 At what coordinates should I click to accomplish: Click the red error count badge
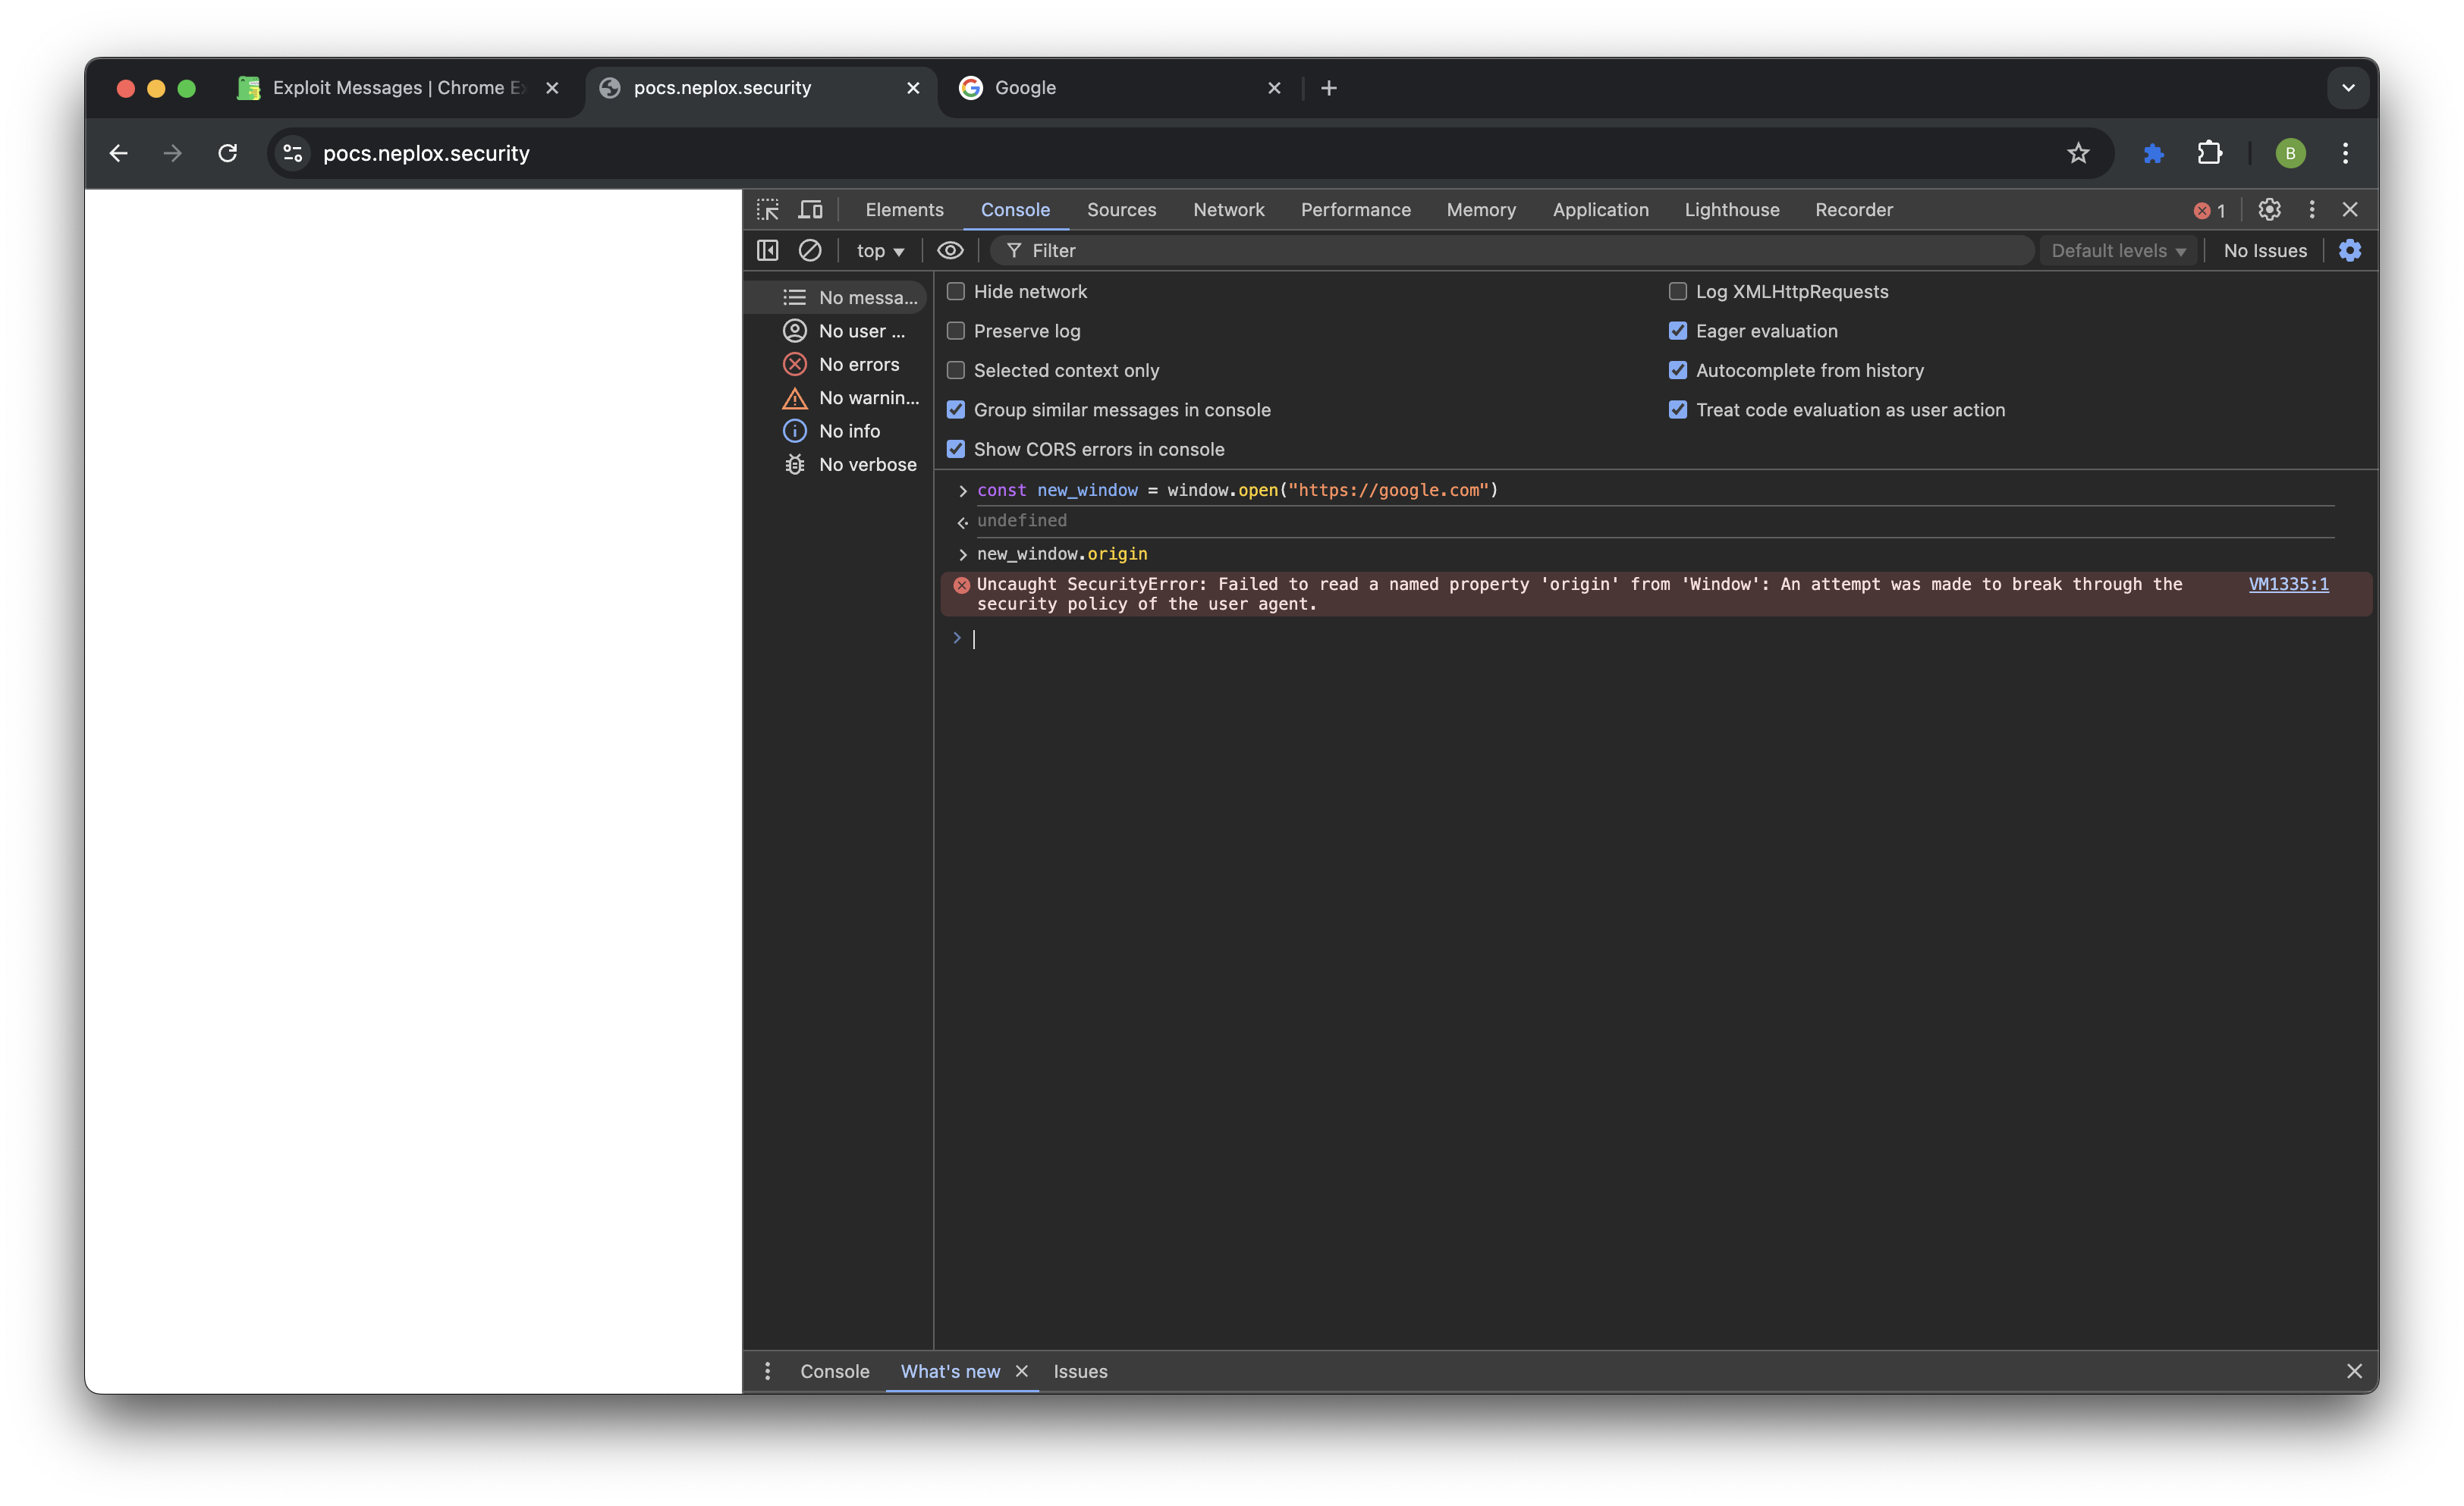[2209, 211]
